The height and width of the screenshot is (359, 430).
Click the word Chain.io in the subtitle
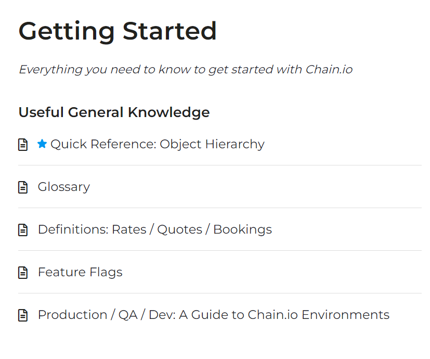click(329, 69)
